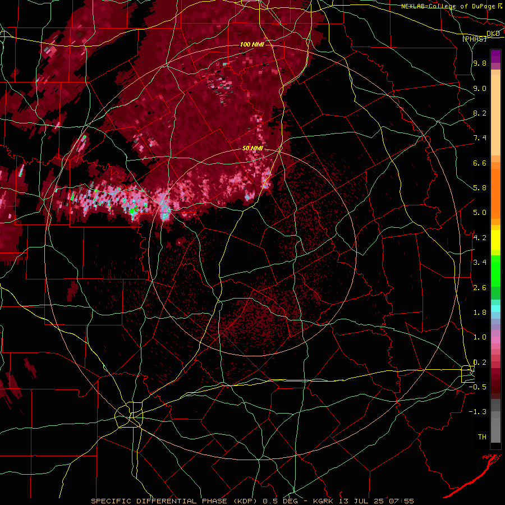Click the 7.4 value on the scale
Image resolution: width=505 pixels, height=505 pixels.
click(x=480, y=138)
